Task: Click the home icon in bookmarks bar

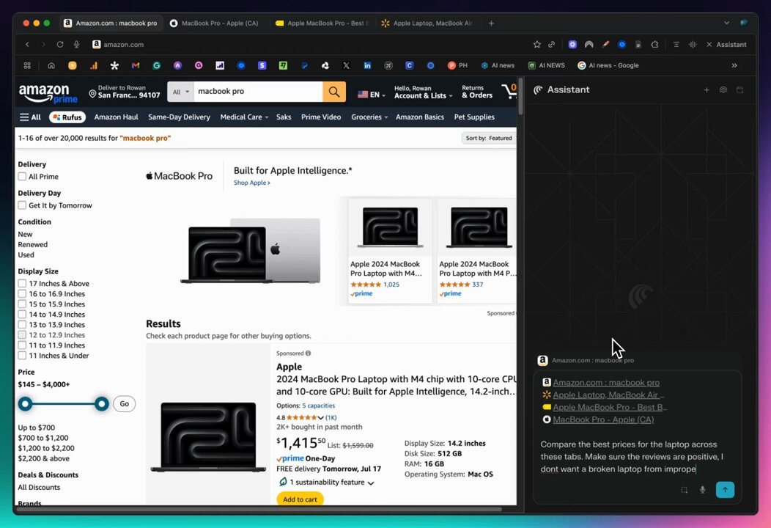Action: (x=51, y=65)
